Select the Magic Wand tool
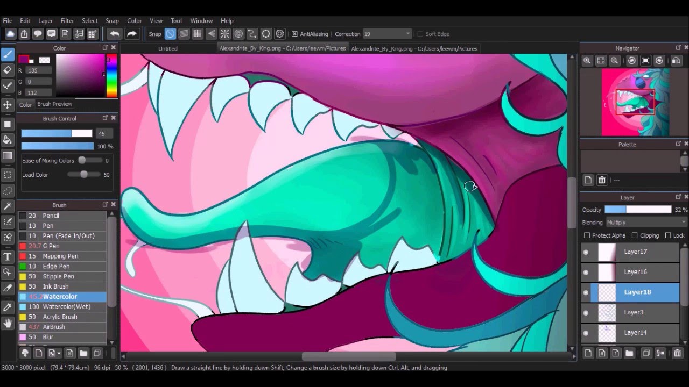 click(x=8, y=206)
